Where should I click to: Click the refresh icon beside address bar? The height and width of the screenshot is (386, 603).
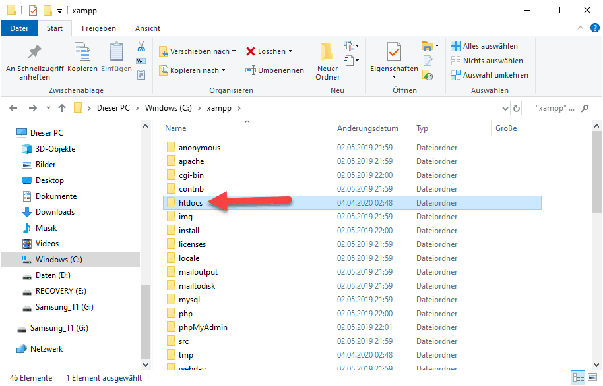[516, 108]
